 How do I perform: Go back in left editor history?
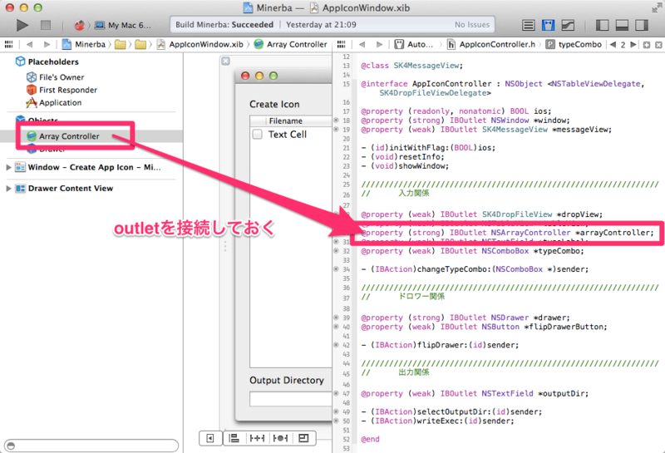click(29, 44)
